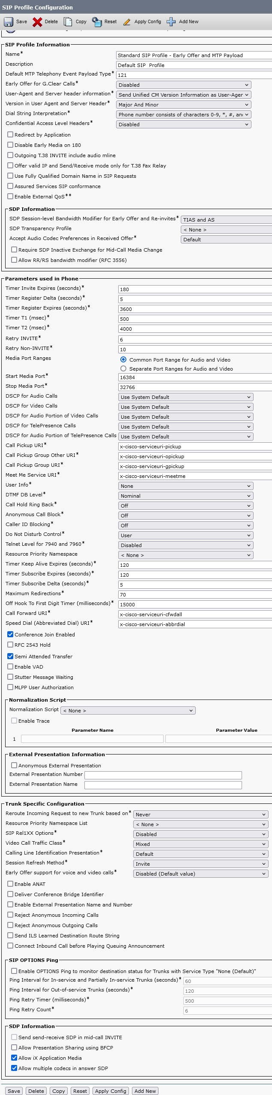Toggle Allow iX Application Media checkbox

[14, 1058]
